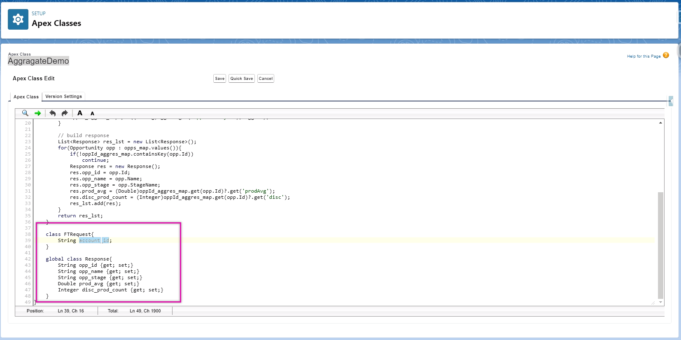
Task: Click line number 39 in the gutter
Action: point(28,240)
